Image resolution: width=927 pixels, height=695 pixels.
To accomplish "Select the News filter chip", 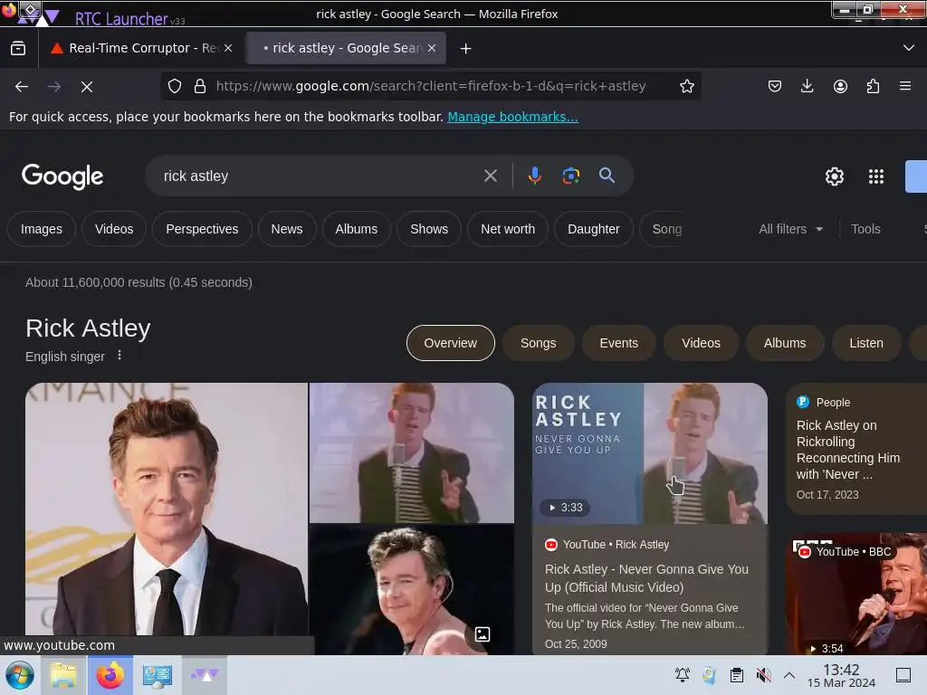I will coord(287,229).
